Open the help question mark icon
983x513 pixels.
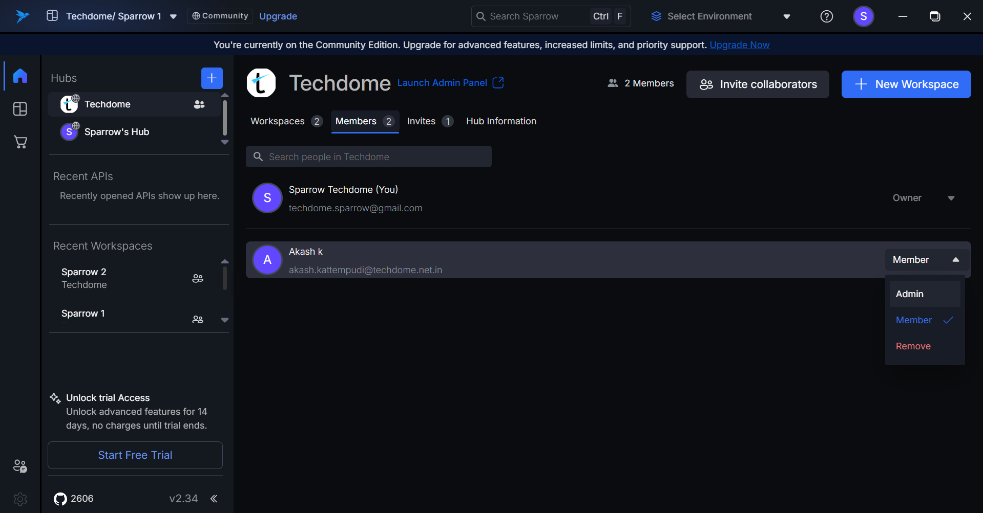pos(826,16)
